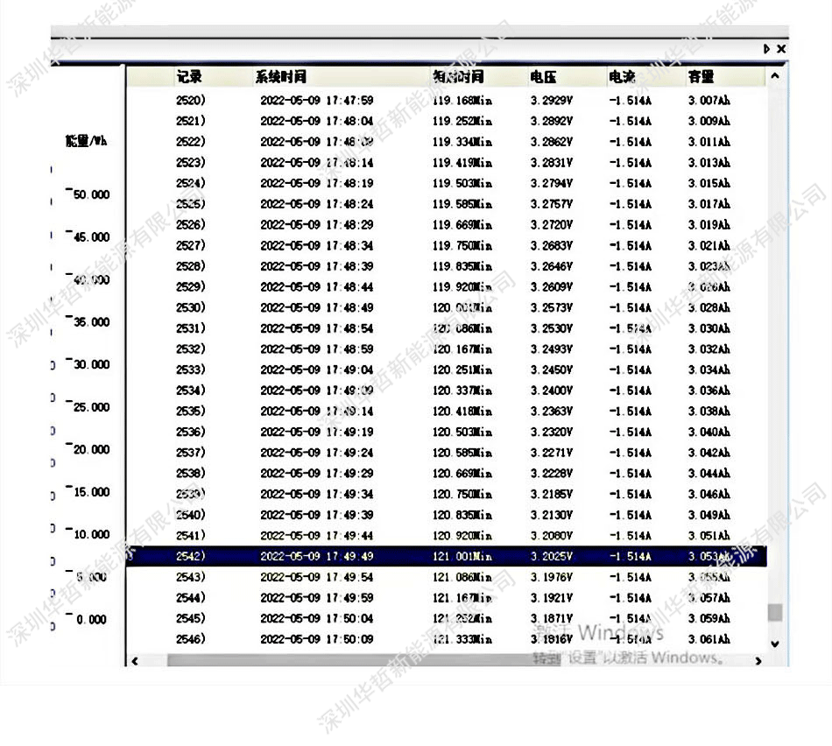Click step time 119.503Min

462,183
